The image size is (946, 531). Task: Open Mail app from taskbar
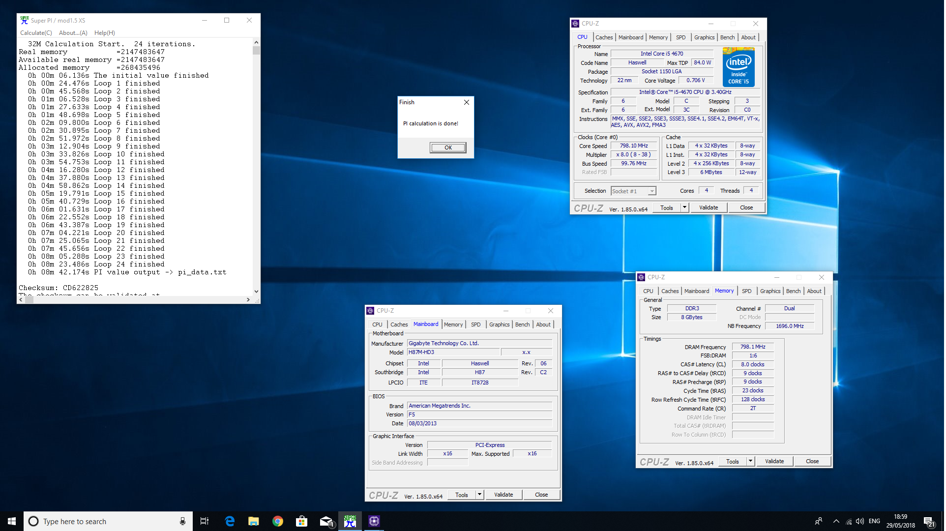(x=326, y=521)
